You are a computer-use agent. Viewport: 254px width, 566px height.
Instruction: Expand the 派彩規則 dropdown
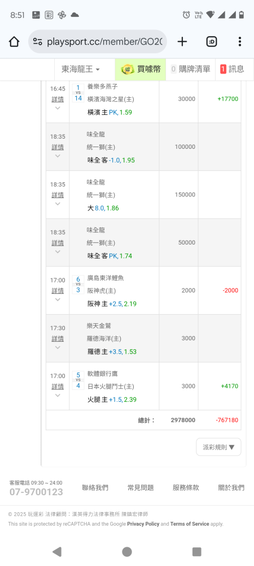pos(219,447)
